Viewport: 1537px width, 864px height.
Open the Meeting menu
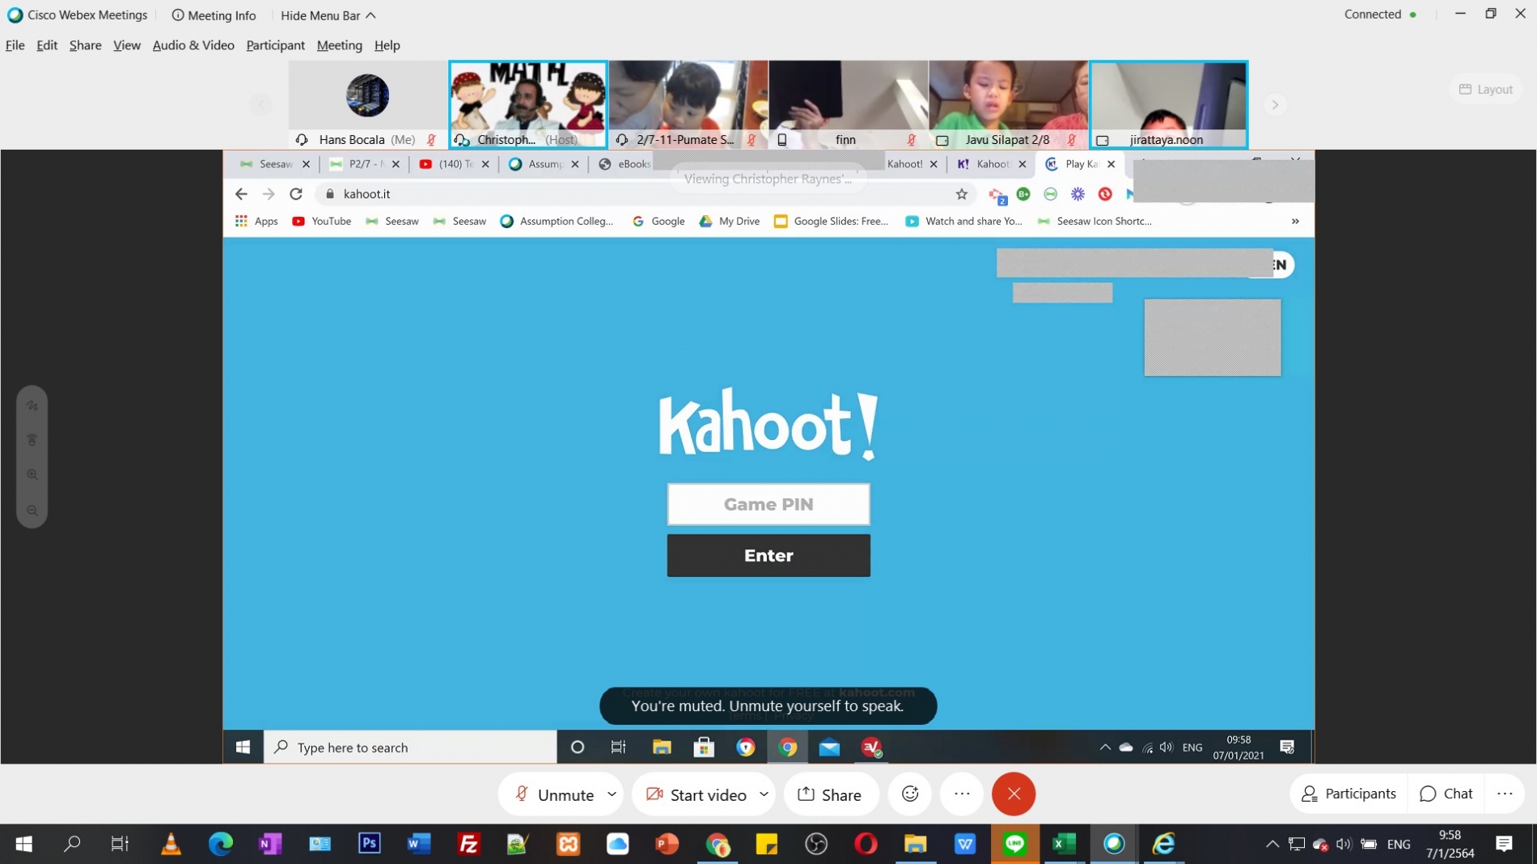pos(339,45)
